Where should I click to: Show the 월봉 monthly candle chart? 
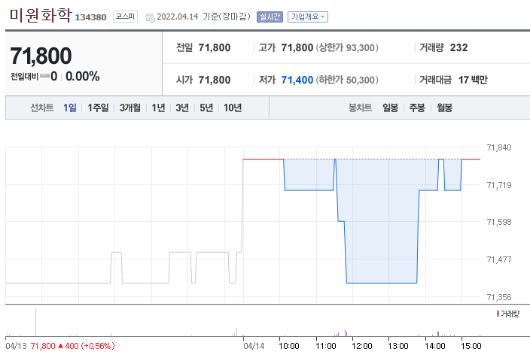click(x=444, y=108)
